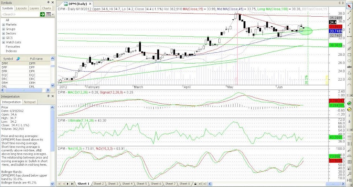The image size is (353, 187).
Task: Expand the Sectors tree node
Action: click(3, 33)
